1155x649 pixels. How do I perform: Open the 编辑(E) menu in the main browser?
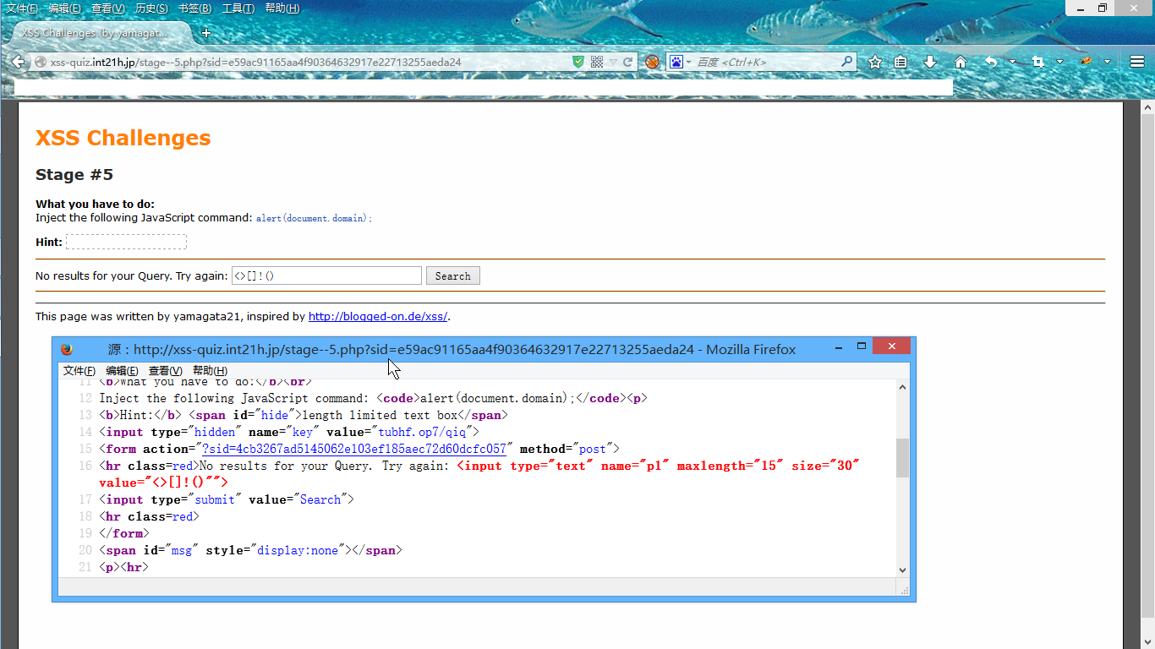click(65, 8)
